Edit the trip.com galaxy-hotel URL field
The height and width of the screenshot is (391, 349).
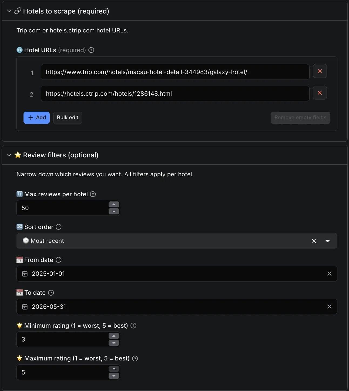point(175,72)
